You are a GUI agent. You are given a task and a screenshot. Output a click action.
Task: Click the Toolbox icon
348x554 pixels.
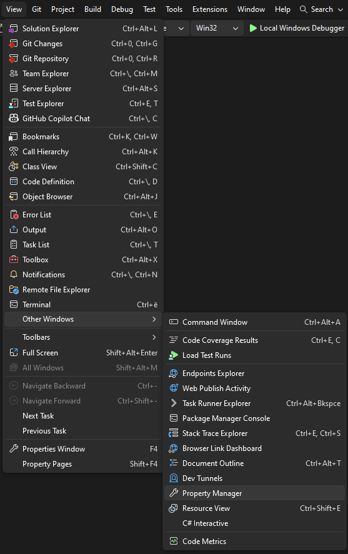point(13,260)
